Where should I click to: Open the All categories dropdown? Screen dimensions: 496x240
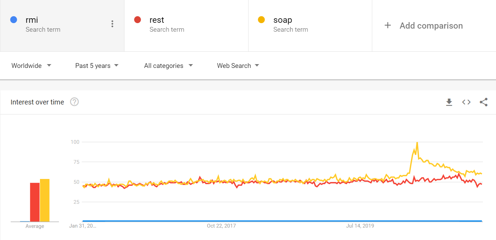click(169, 66)
